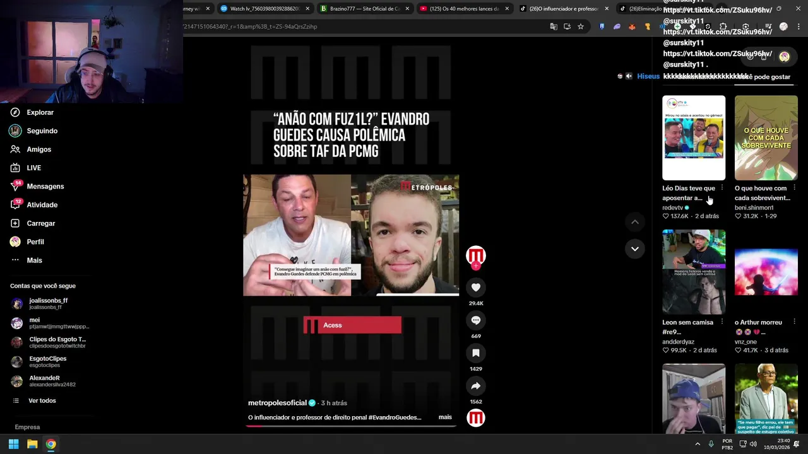Open options menu for o Arthur morreu video
Viewport: 808px width, 454px height.
point(794,322)
